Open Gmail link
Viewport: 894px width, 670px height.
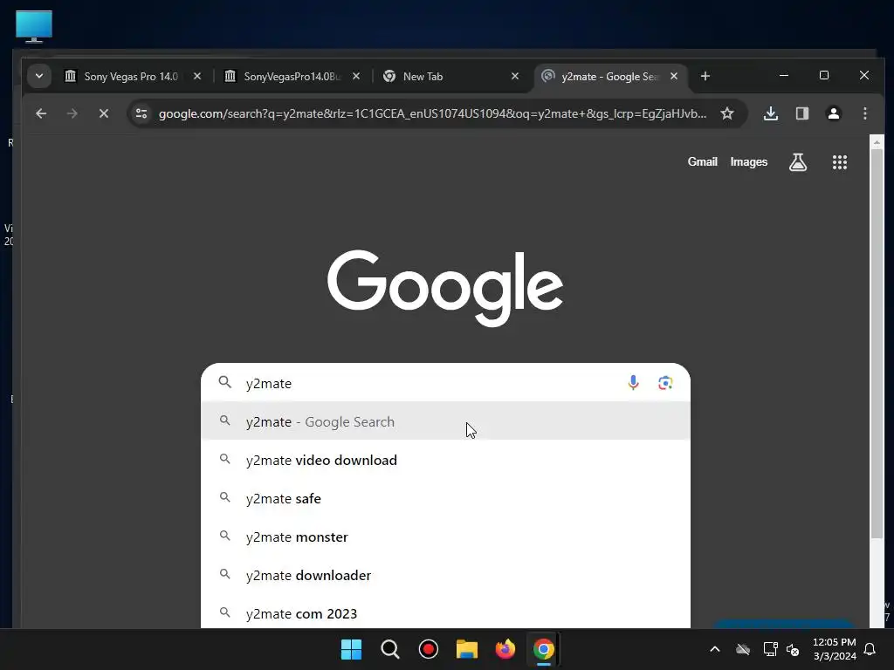pos(702,161)
